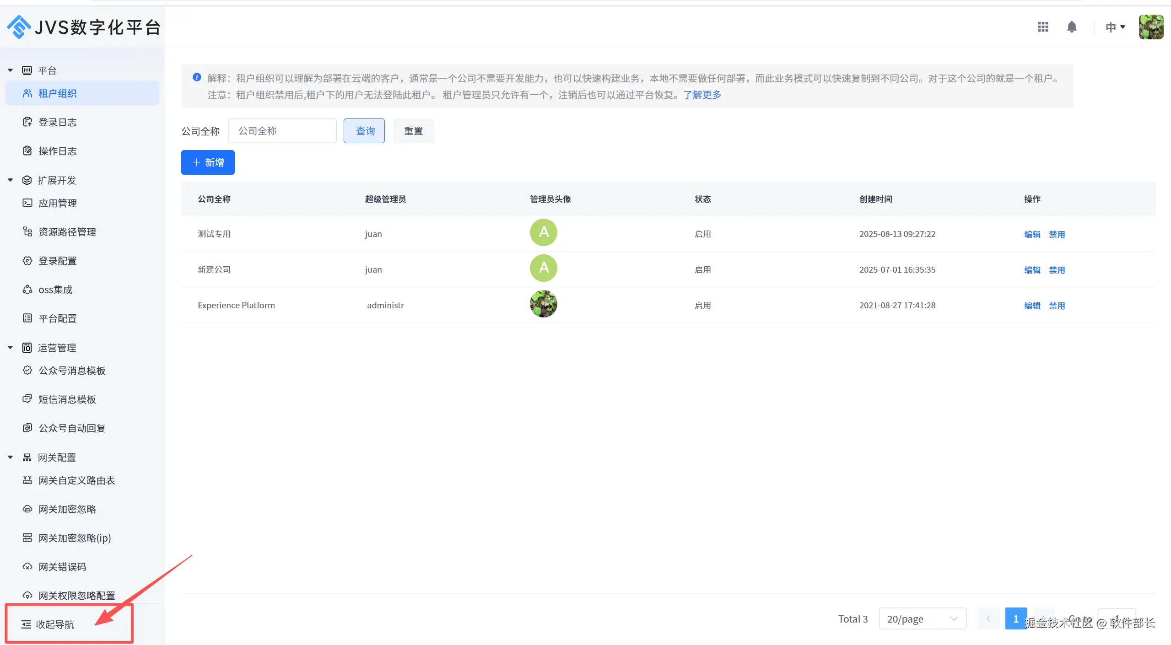Disable the Experience Platform tenant via 禁用
The image size is (1171, 645).
pos(1057,306)
